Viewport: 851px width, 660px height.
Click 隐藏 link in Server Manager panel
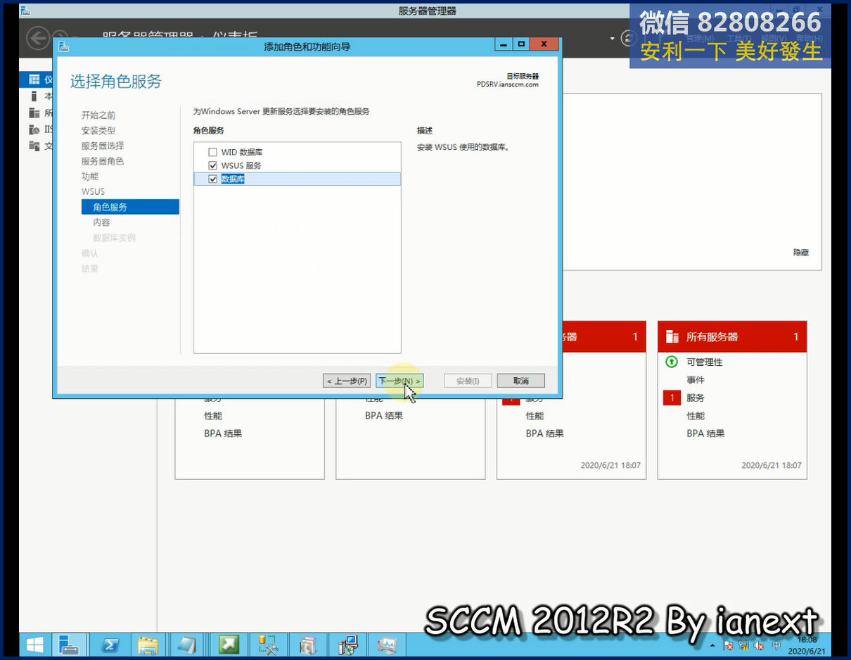tap(801, 253)
